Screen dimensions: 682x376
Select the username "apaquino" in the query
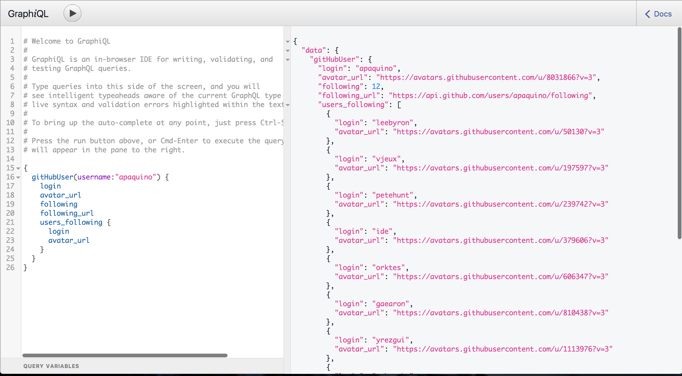(137, 177)
